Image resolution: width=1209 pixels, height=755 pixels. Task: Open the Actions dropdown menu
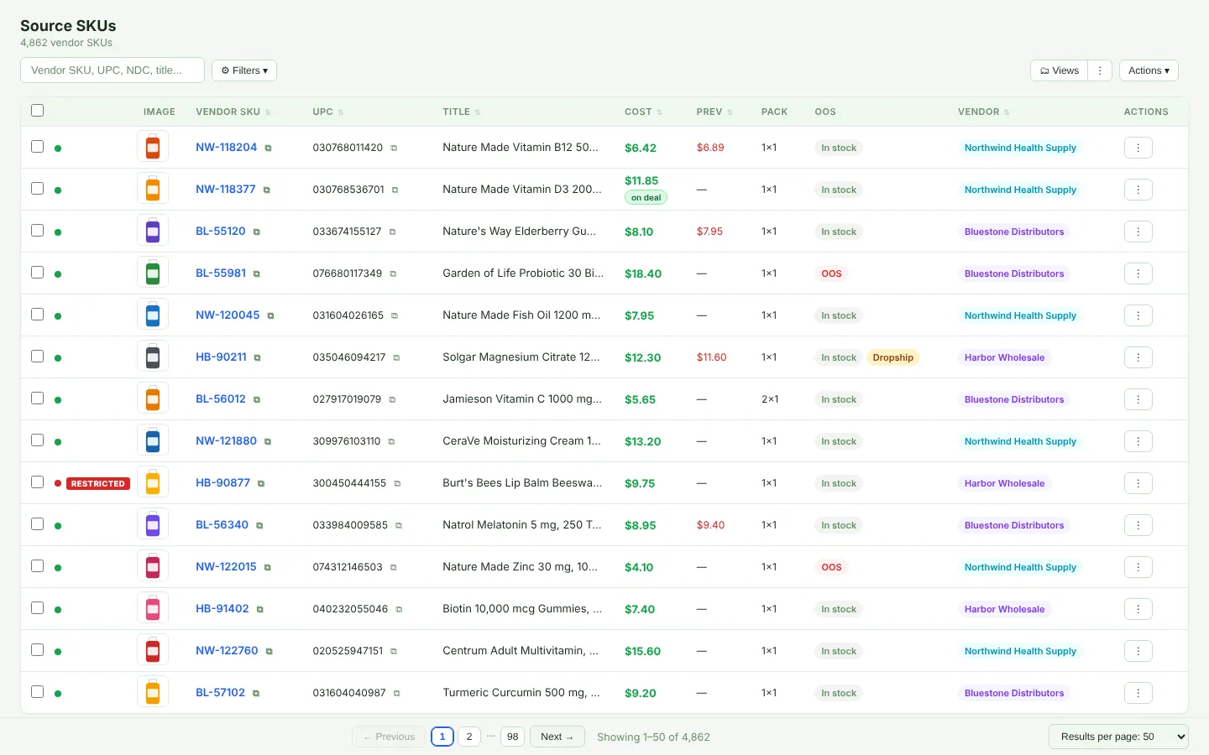tap(1149, 70)
